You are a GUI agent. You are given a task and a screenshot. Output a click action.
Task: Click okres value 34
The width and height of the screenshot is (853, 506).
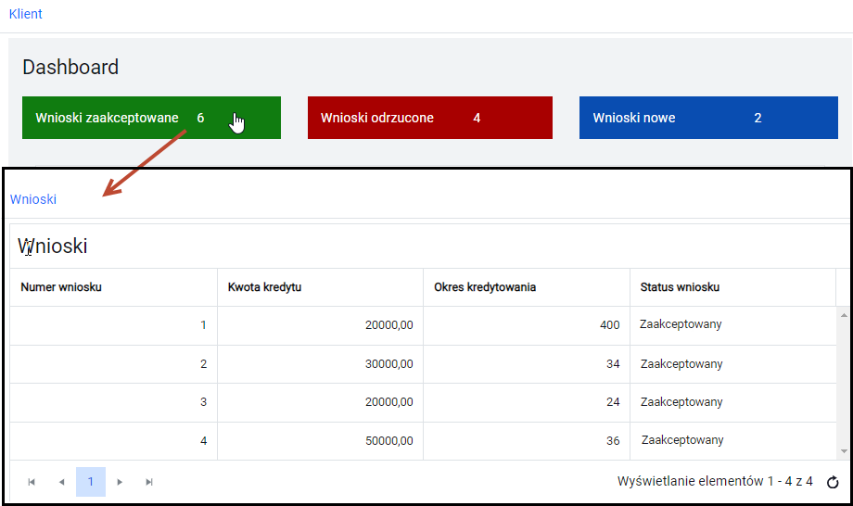tap(527, 364)
